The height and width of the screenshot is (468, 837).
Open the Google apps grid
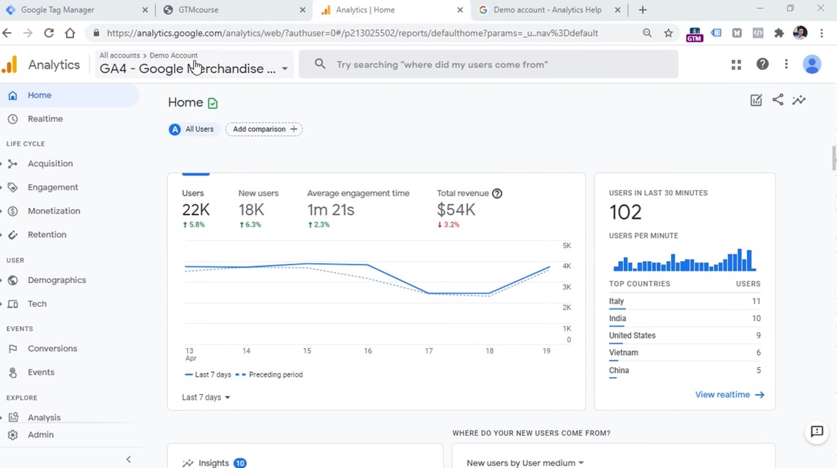click(x=736, y=64)
